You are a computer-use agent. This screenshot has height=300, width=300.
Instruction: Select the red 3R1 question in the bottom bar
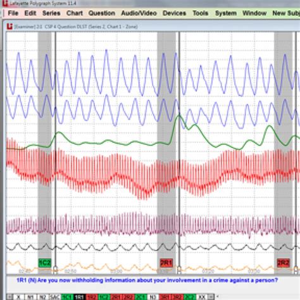(165, 297)
